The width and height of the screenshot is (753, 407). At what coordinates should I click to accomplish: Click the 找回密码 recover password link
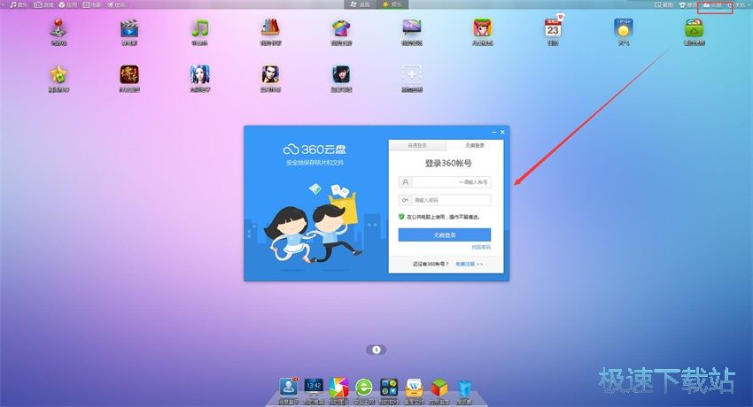pos(481,248)
